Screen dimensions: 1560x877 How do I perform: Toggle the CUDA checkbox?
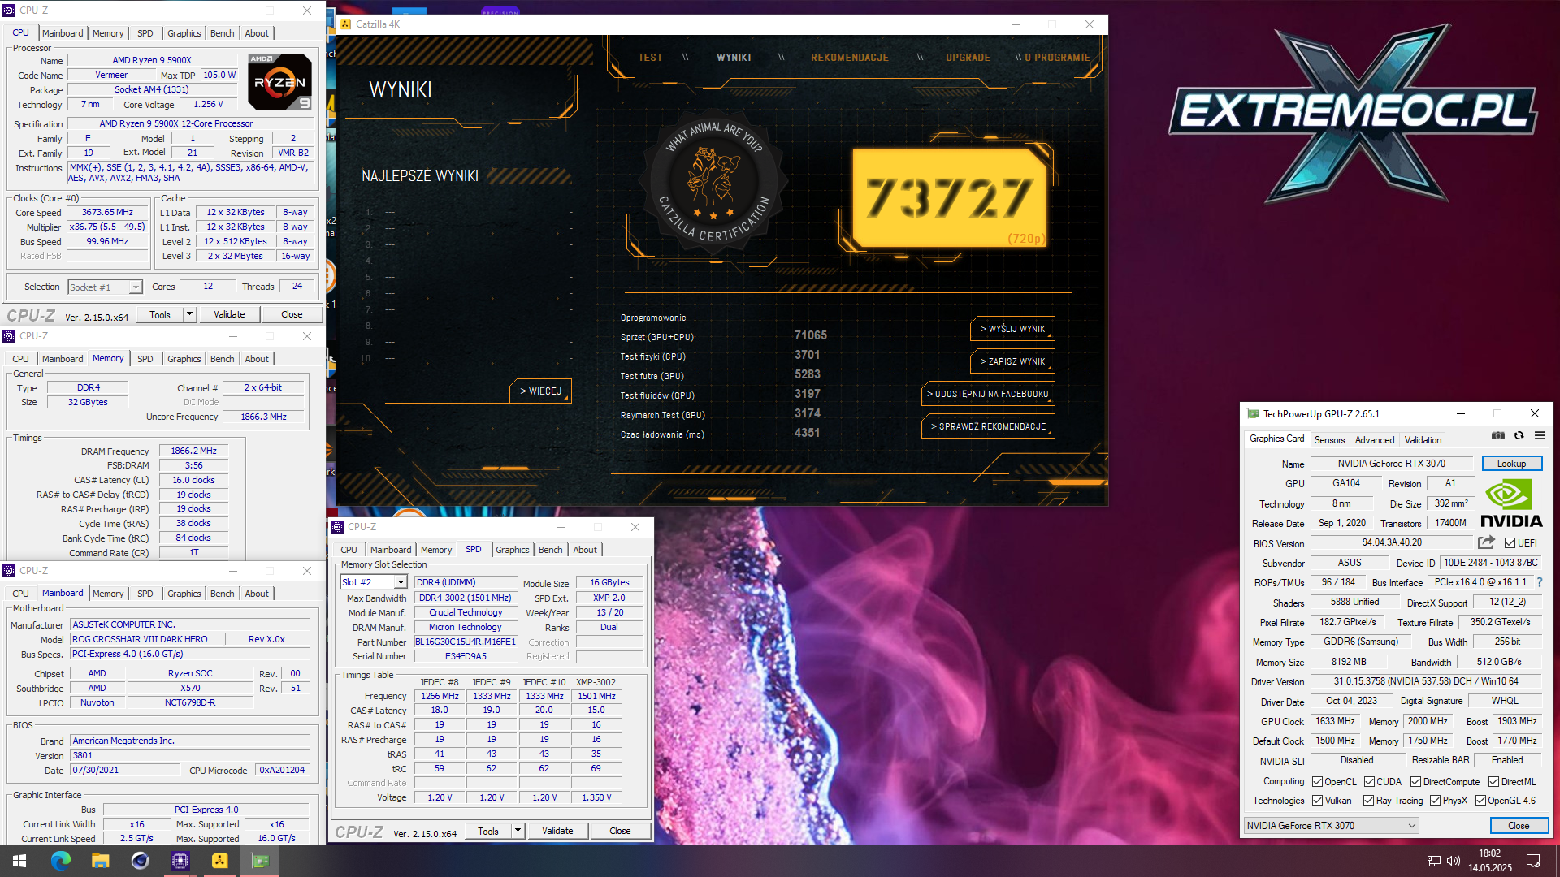coord(1369,782)
